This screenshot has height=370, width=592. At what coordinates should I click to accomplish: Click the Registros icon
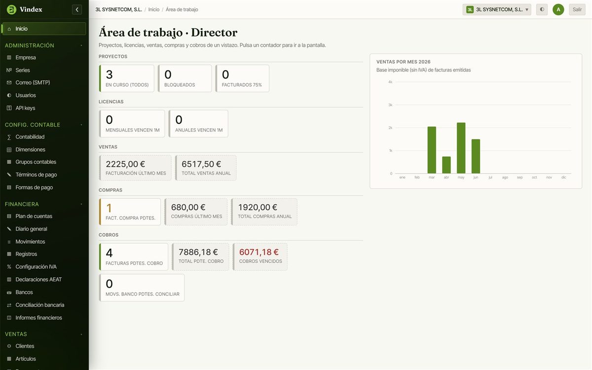[9, 254]
